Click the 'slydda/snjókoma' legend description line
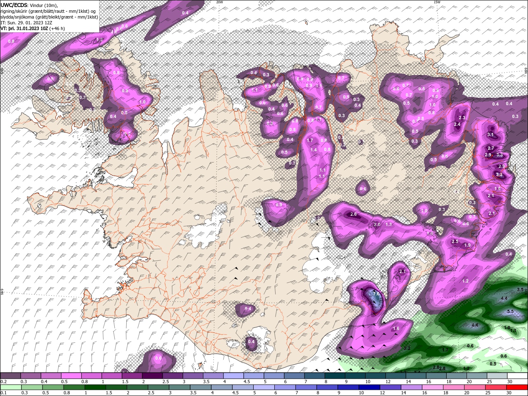This screenshot has width=528, height=396. click(x=49, y=17)
